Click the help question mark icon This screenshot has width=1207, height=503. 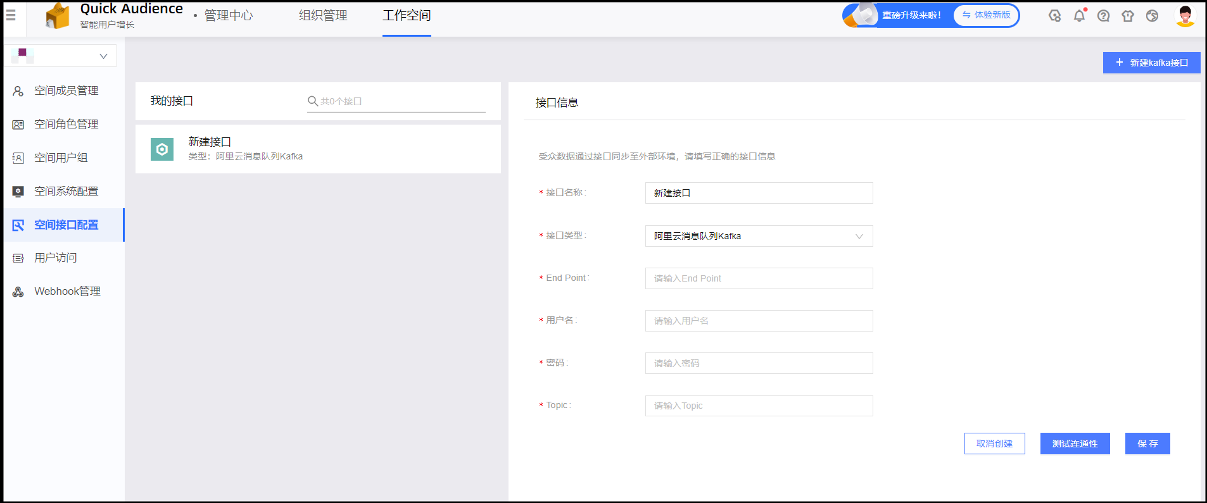pos(1103,16)
